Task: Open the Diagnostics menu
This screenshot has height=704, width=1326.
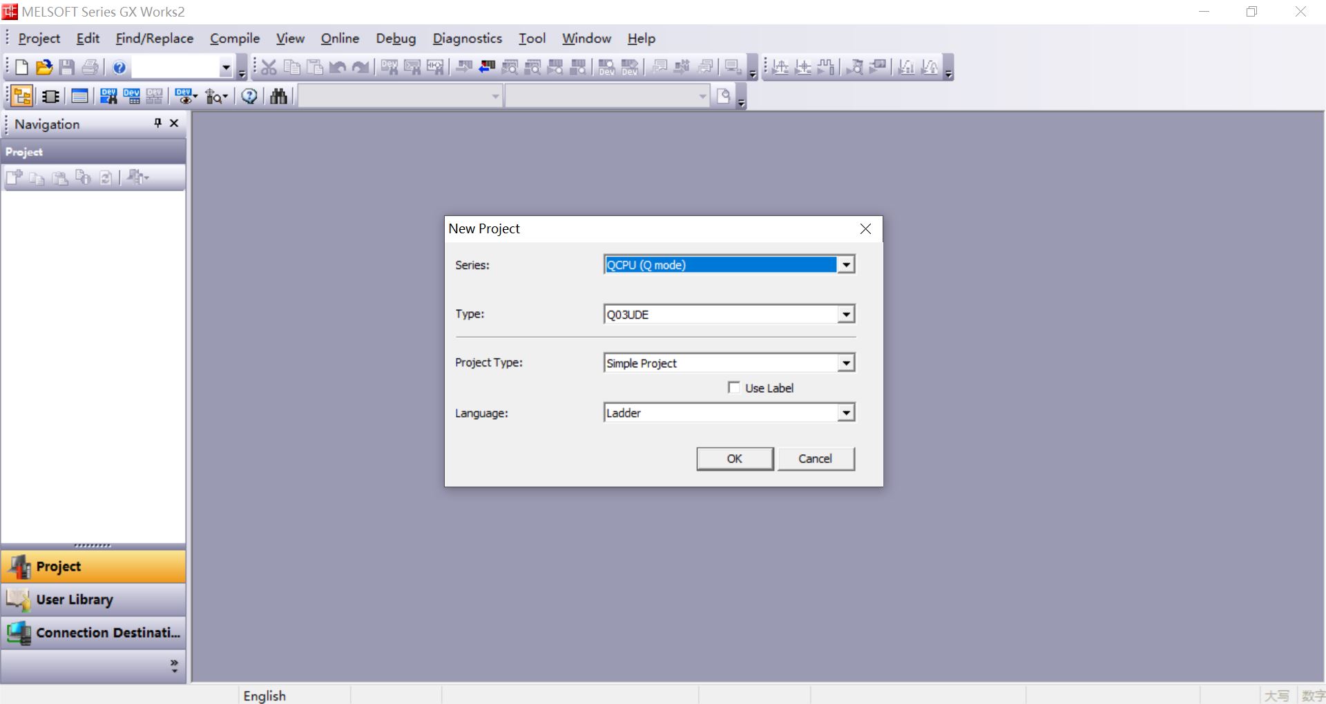Action: coord(467,39)
